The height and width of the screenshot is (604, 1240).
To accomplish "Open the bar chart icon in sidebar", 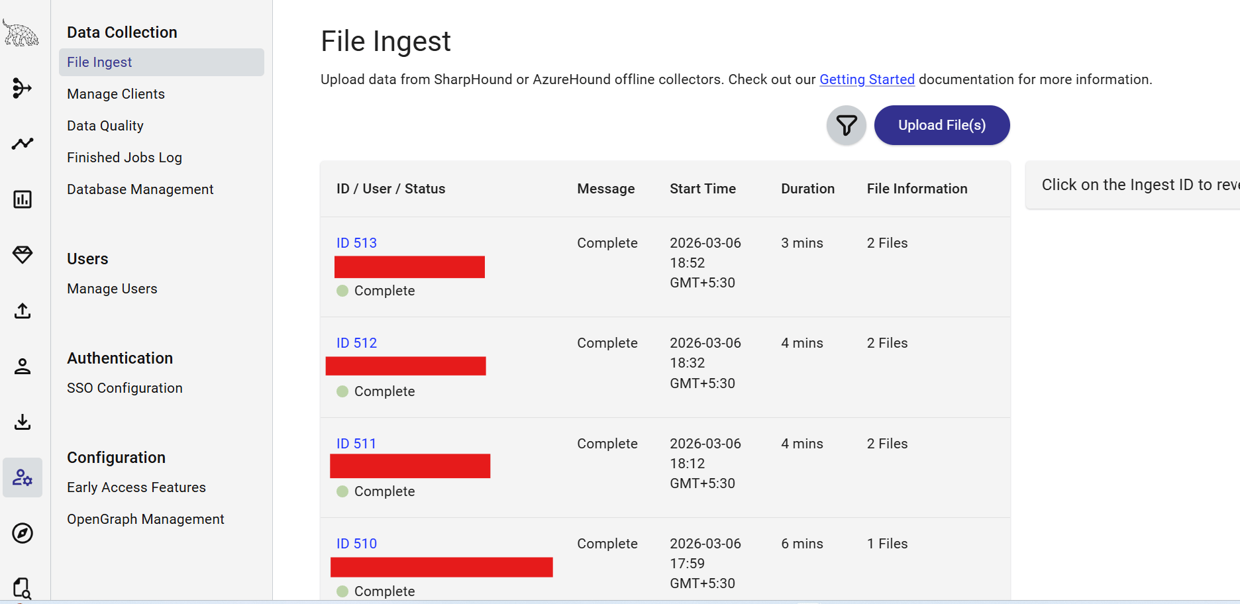I will pos(23,199).
